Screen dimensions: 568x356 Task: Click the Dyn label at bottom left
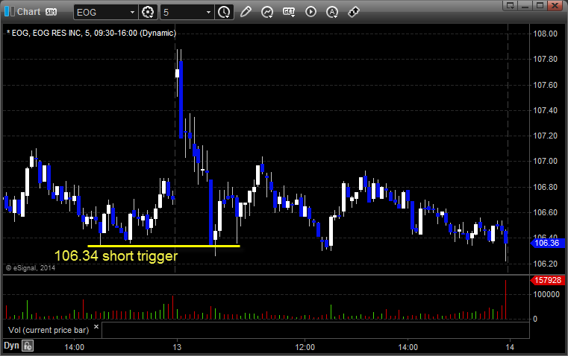(11, 346)
